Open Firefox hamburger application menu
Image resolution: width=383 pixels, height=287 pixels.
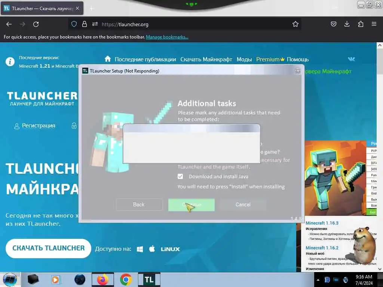click(x=374, y=24)
